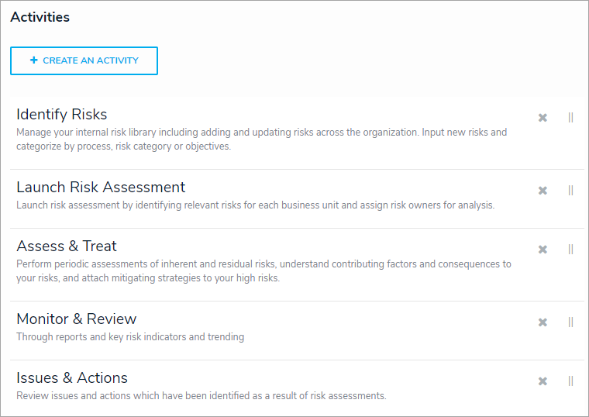The width and height of the screenshot is (589, 417).
Task: Delete the Issues & Actions activity
Action: [542, 381]
